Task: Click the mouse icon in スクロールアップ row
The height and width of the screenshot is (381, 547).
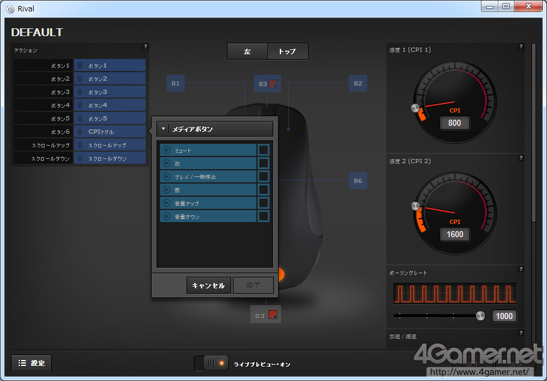Action: pyautogui.click(x=80, y=145)
